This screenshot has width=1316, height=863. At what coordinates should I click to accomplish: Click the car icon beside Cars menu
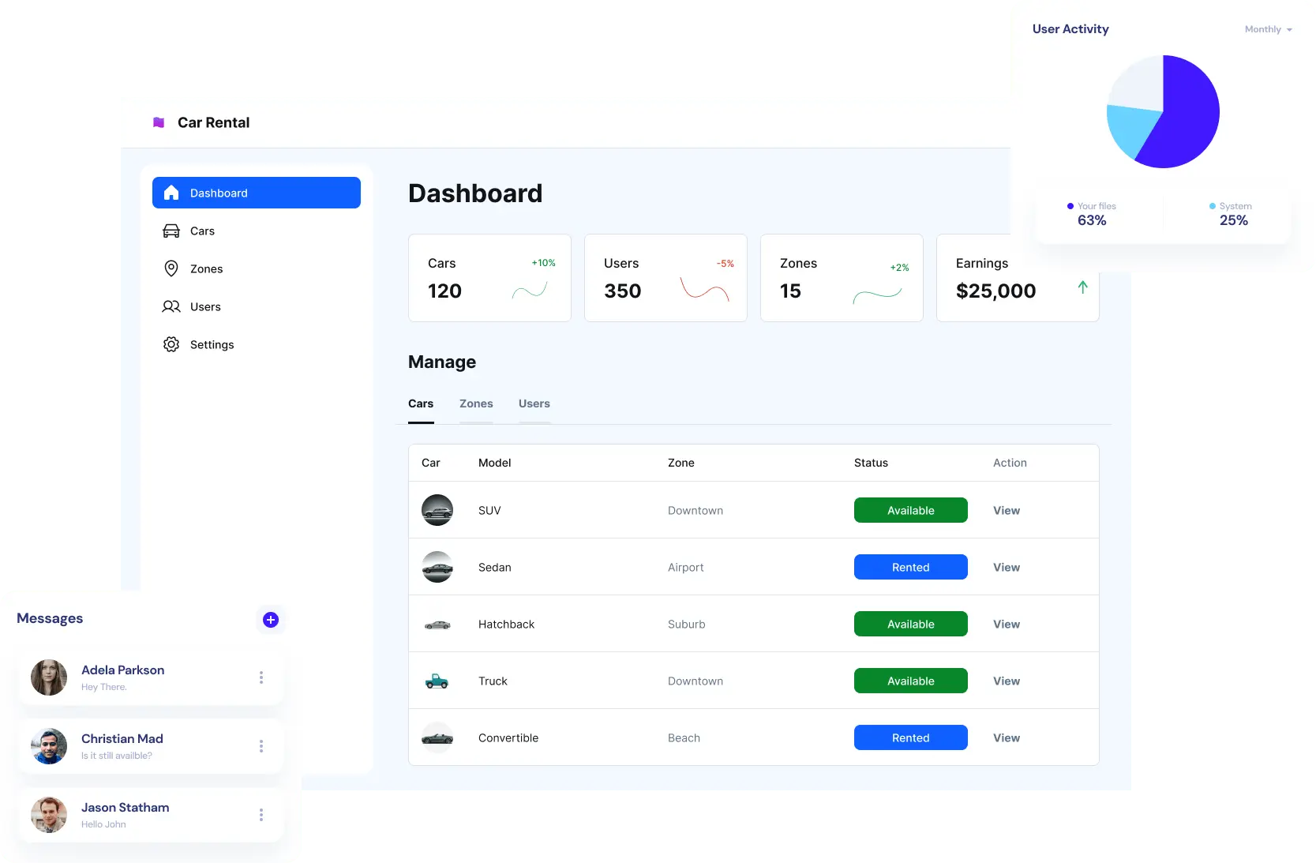tap(171, 231)
